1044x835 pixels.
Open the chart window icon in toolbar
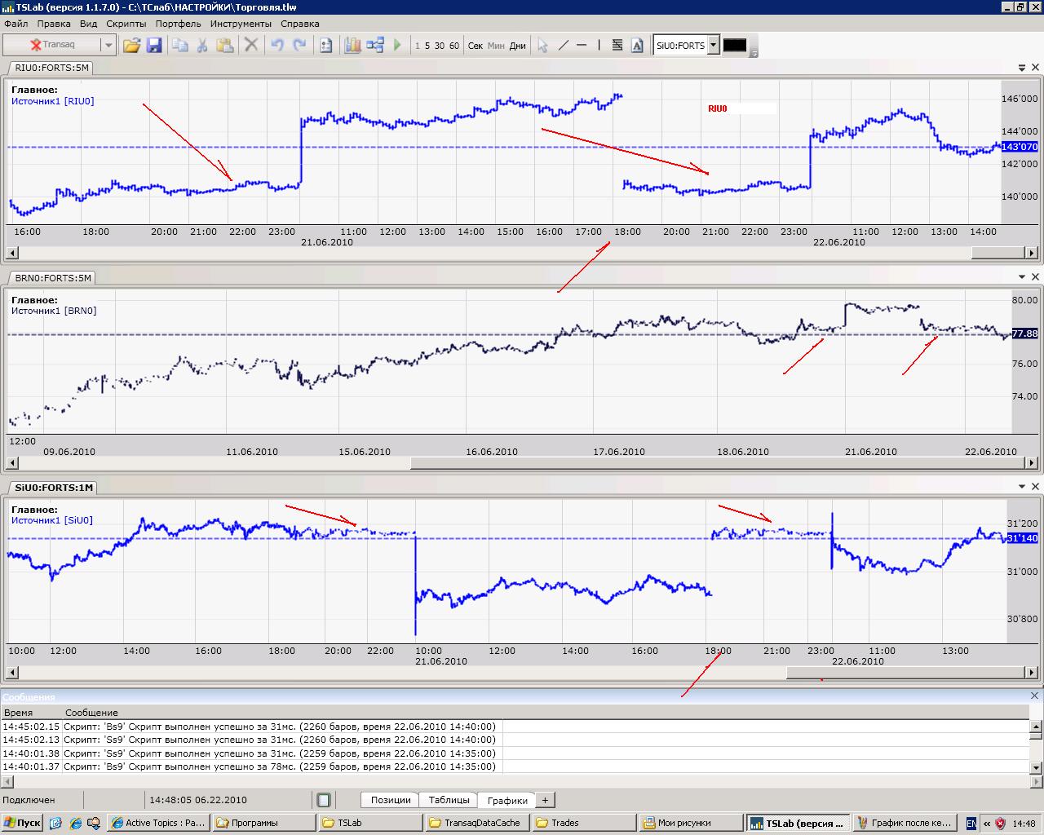352,46
